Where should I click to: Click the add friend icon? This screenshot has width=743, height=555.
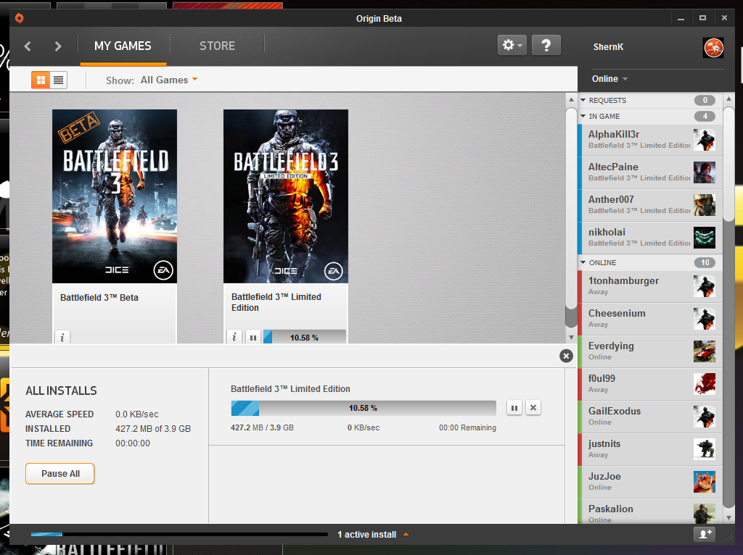point(703,534)
